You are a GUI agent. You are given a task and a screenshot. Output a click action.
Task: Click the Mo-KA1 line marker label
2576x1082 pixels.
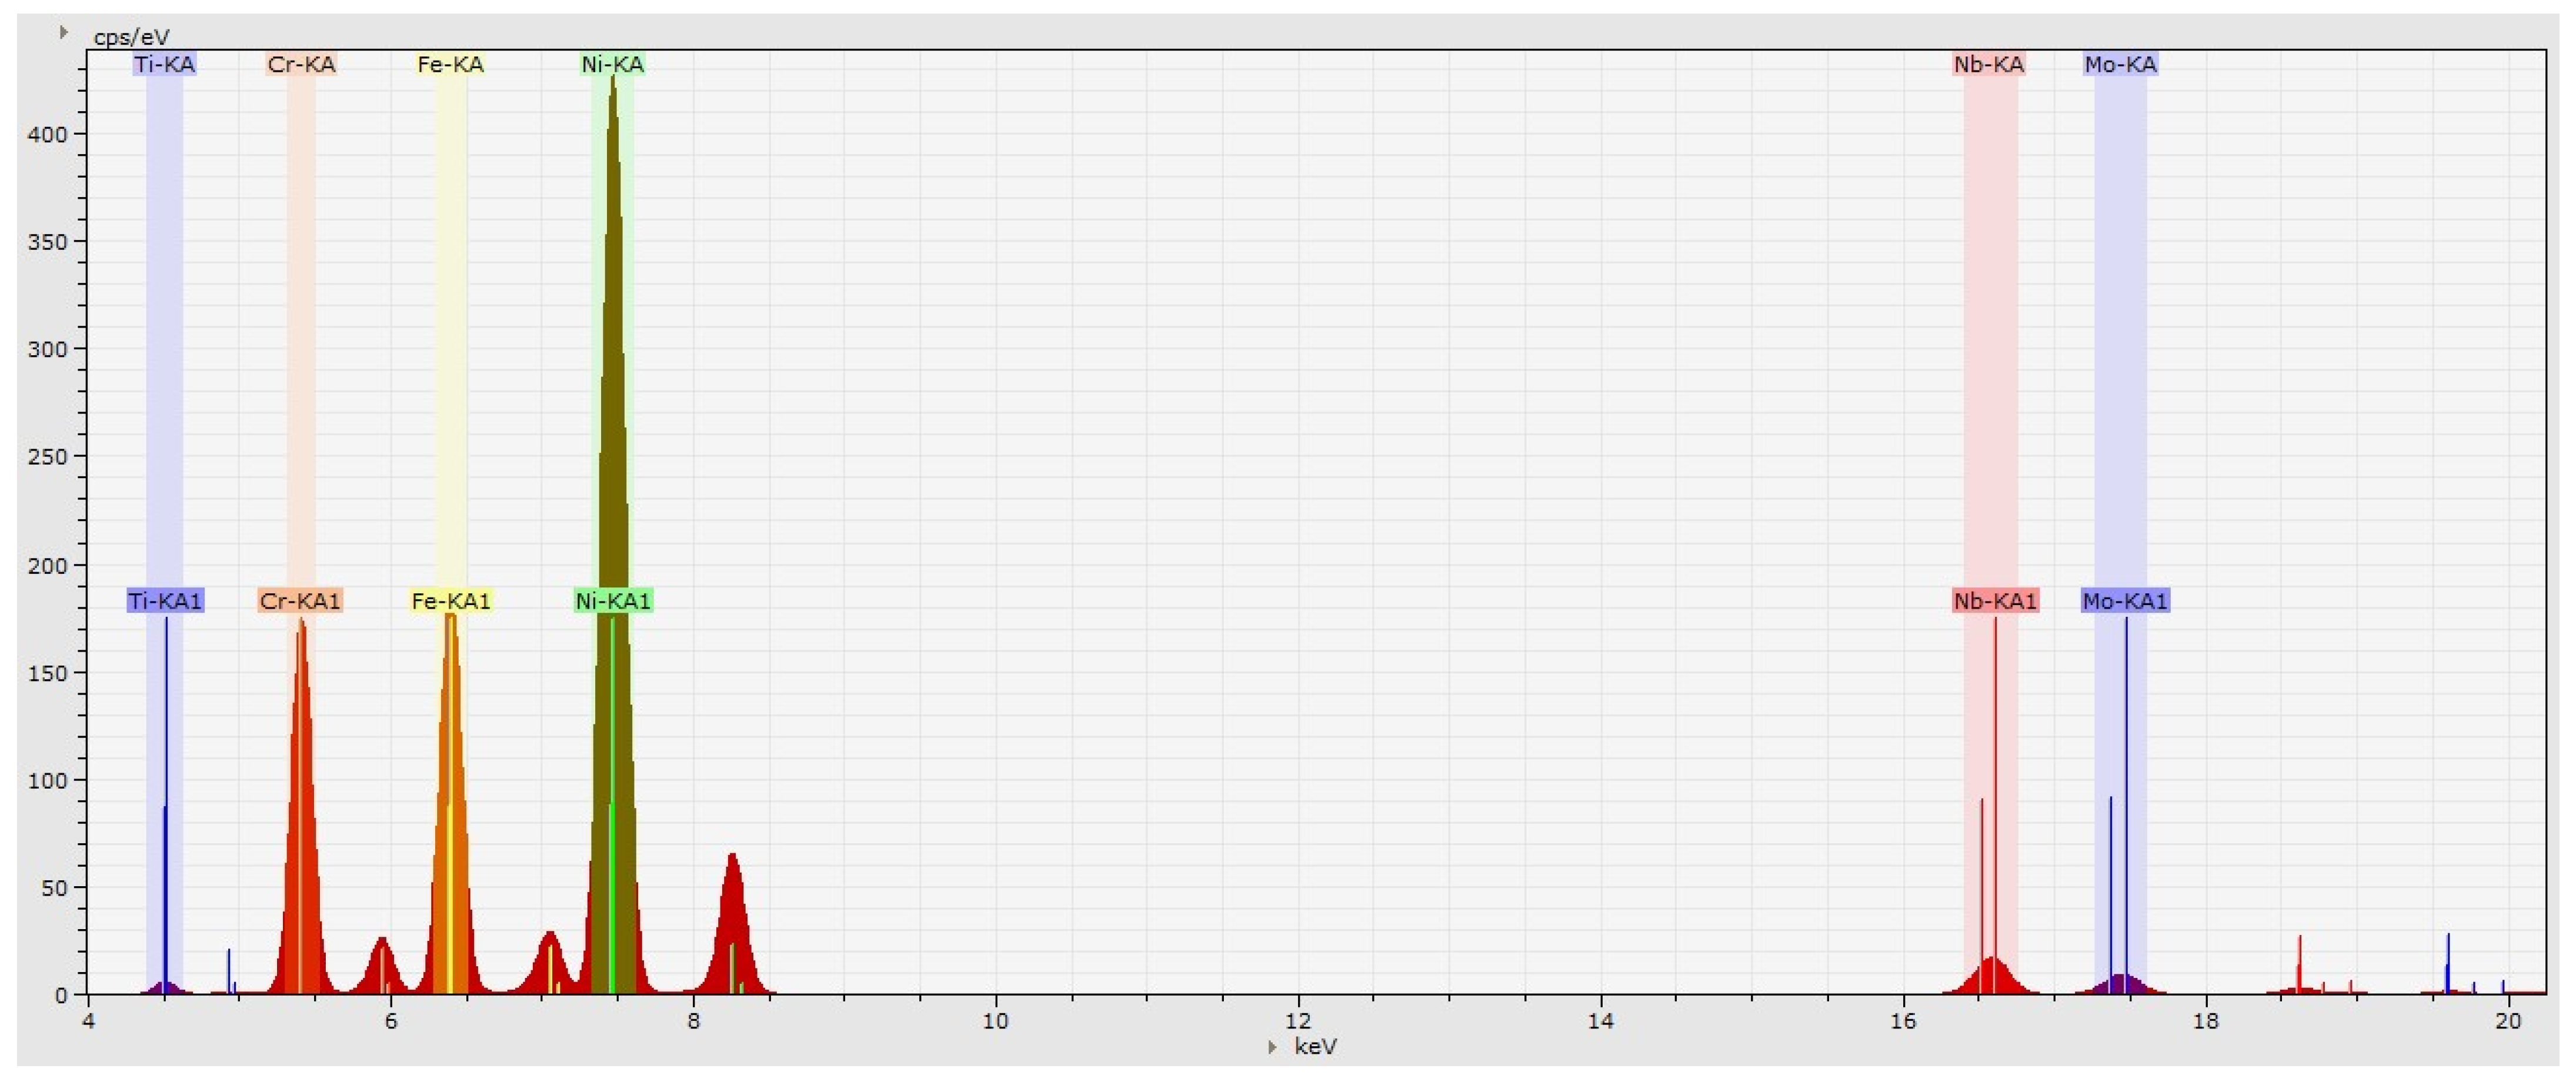click(x=2125, y=601)
